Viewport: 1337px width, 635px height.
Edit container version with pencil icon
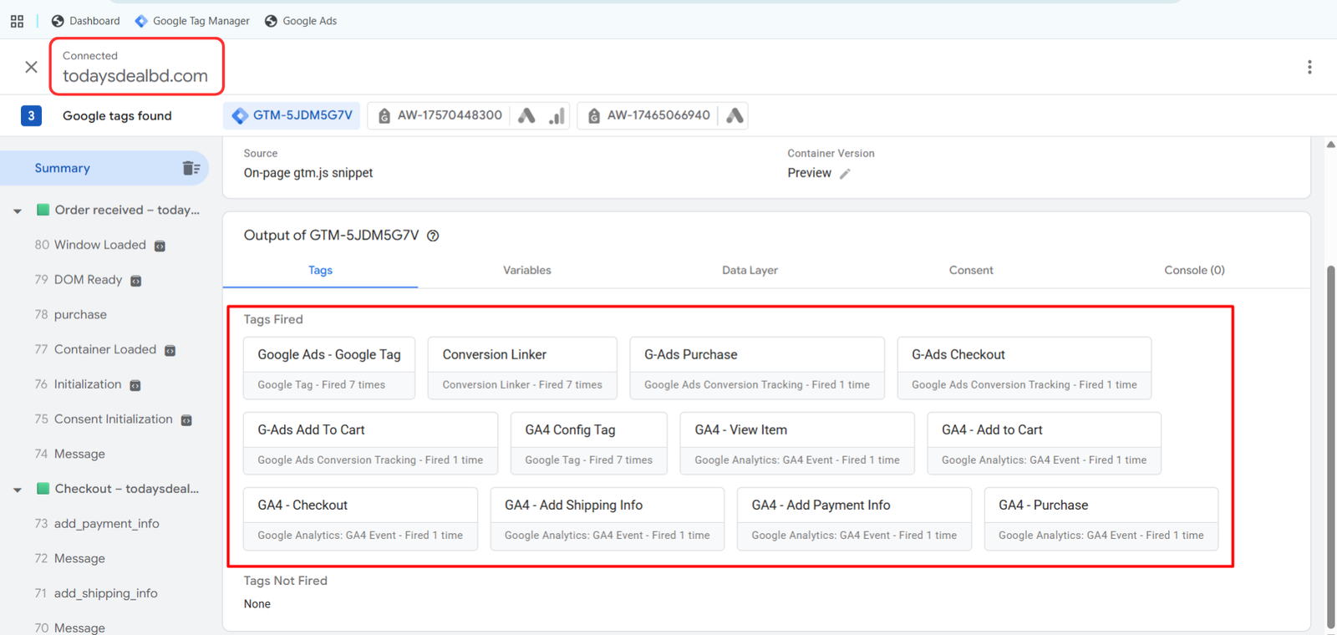coord(845,174)
